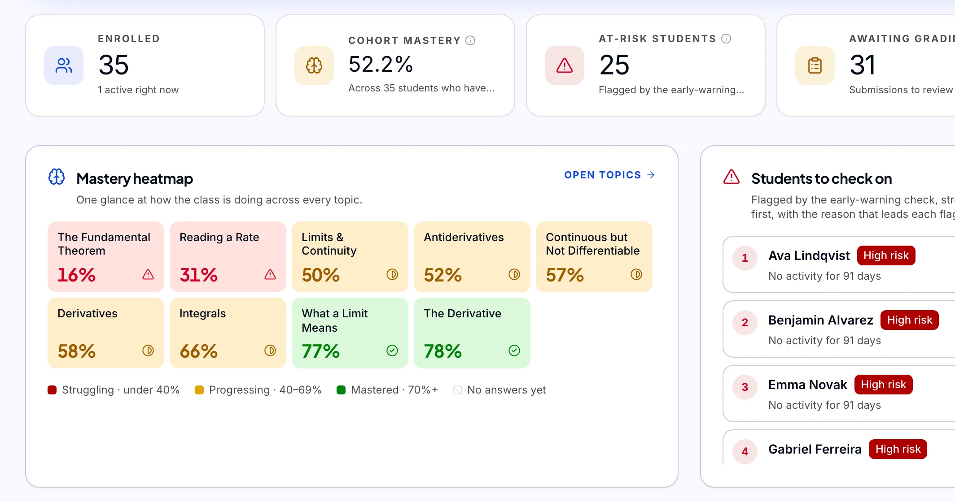Click the Students to check on alert icon

(732, 177)
